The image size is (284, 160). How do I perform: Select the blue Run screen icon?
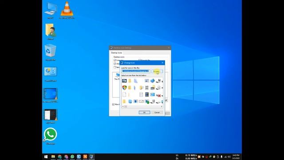153,95
